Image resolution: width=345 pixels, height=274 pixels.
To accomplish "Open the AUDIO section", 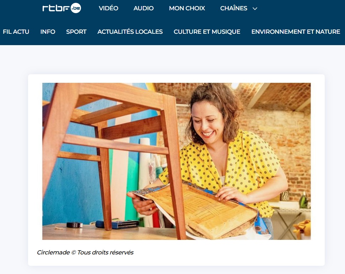I will tap(144, 9).
